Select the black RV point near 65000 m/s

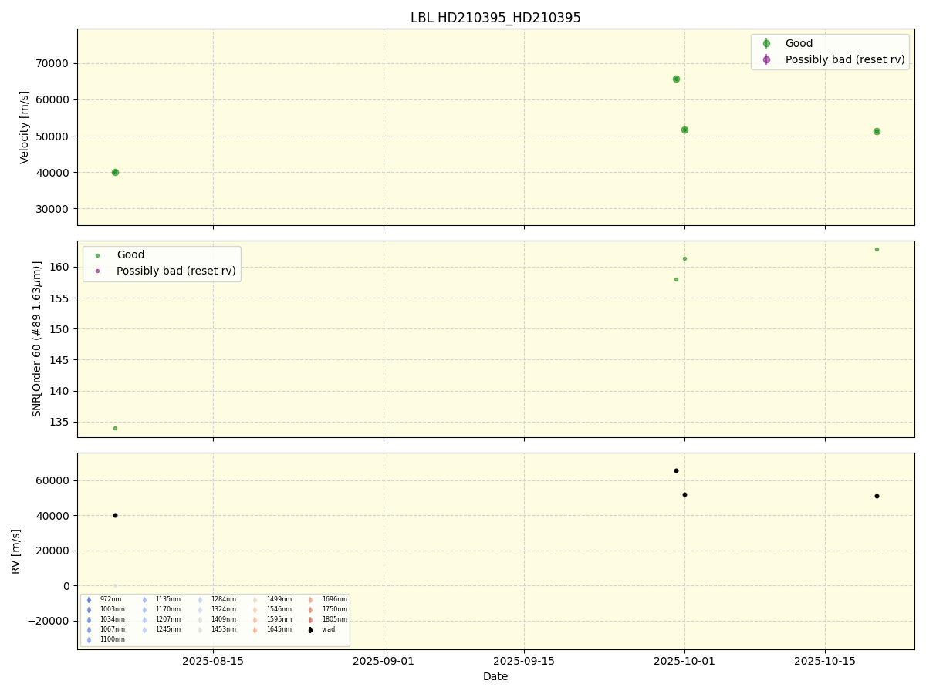676,470
